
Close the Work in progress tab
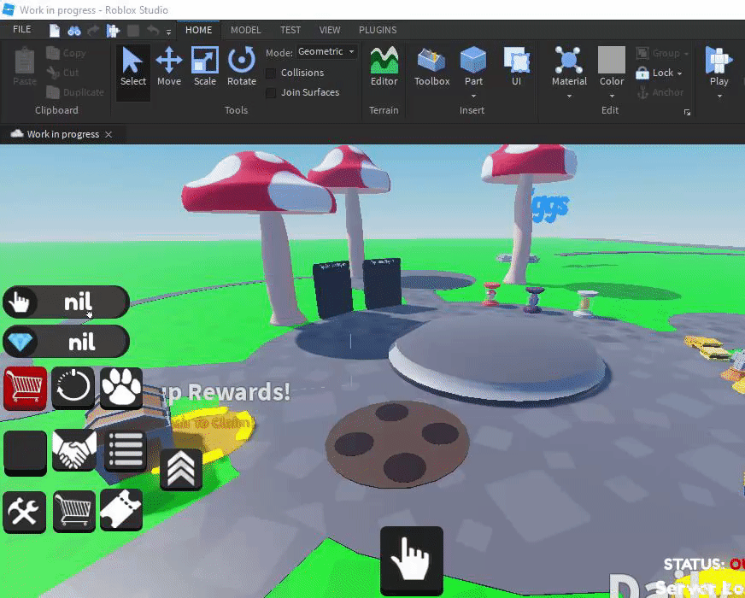109,134
